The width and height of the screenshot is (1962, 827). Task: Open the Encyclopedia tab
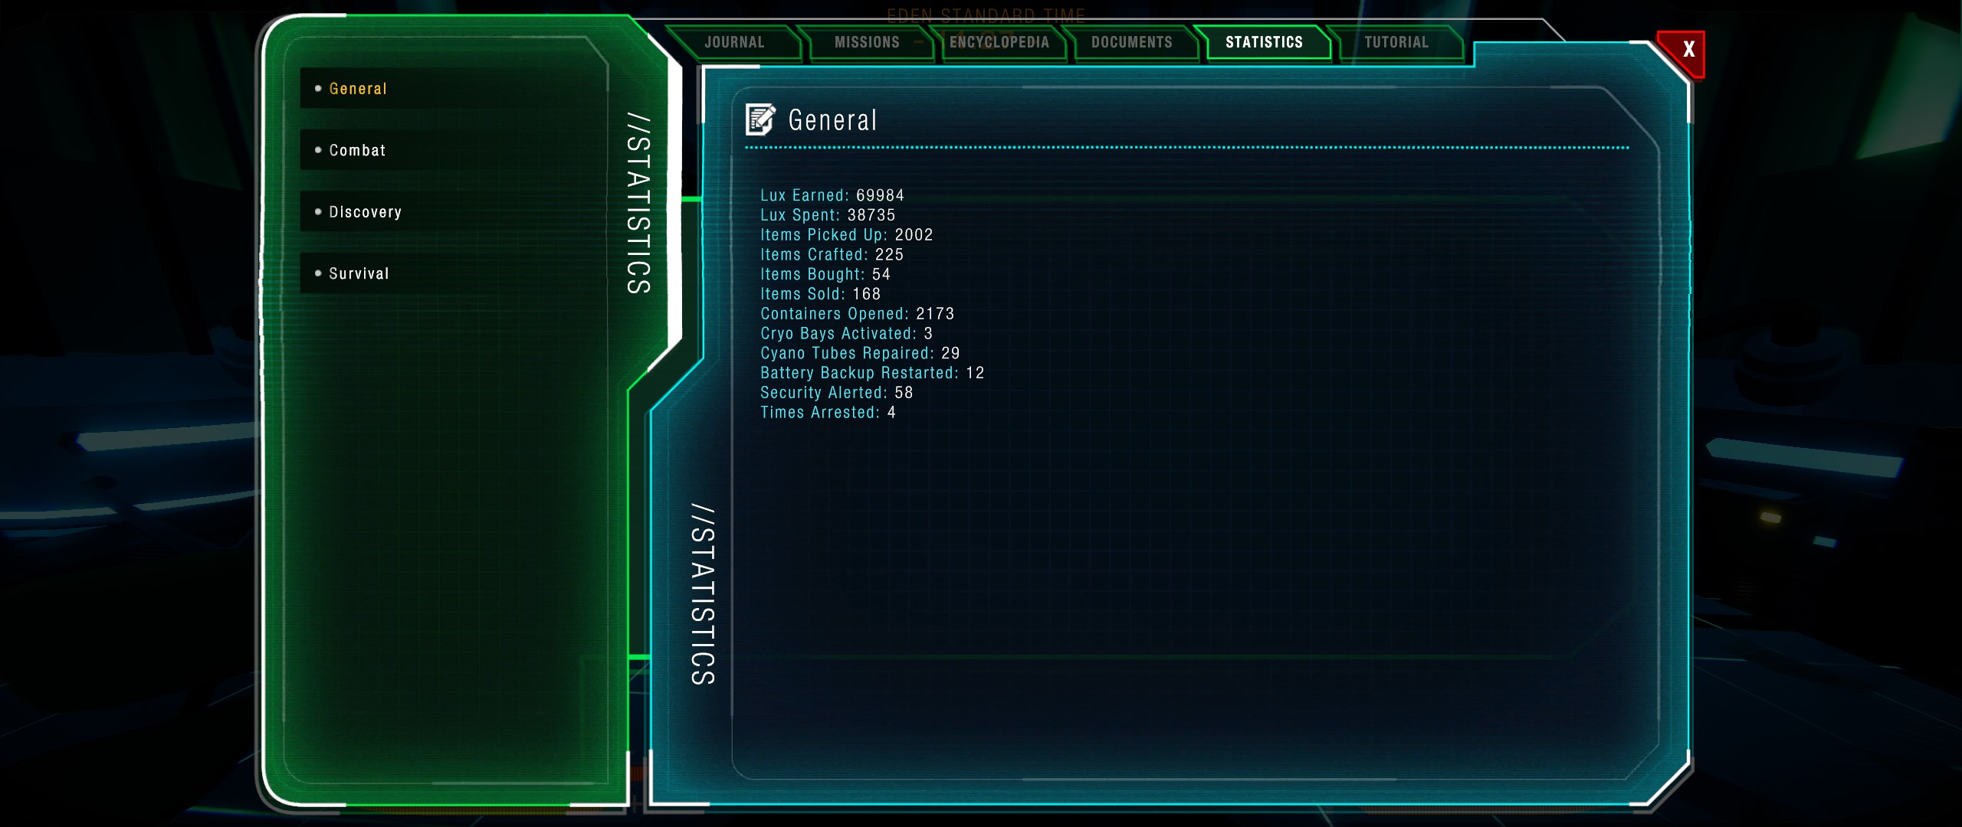point(999,42)
